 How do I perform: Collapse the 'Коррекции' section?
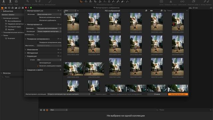click(x=26, y=56)
